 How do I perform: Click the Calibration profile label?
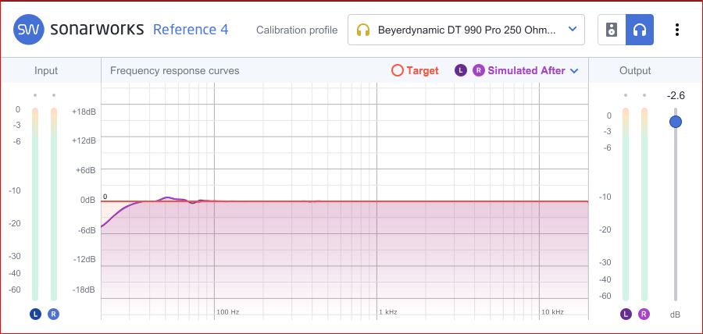pos(297,30)
